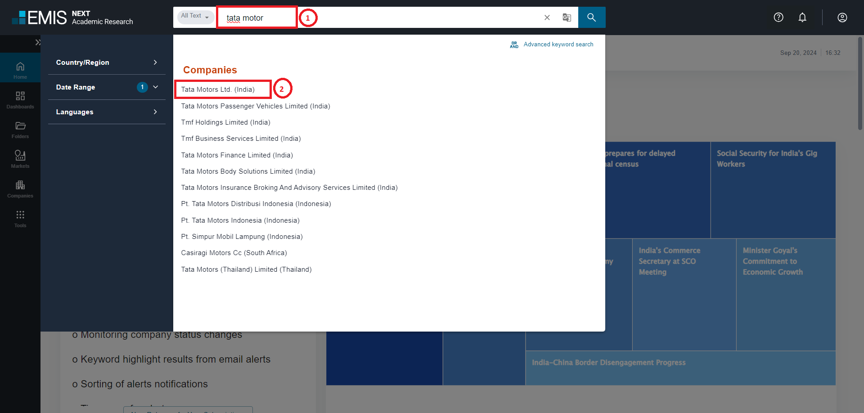Select Tata Motors Finance Limited (India)
Screen dimensions: 864x413
pos(237,155)
